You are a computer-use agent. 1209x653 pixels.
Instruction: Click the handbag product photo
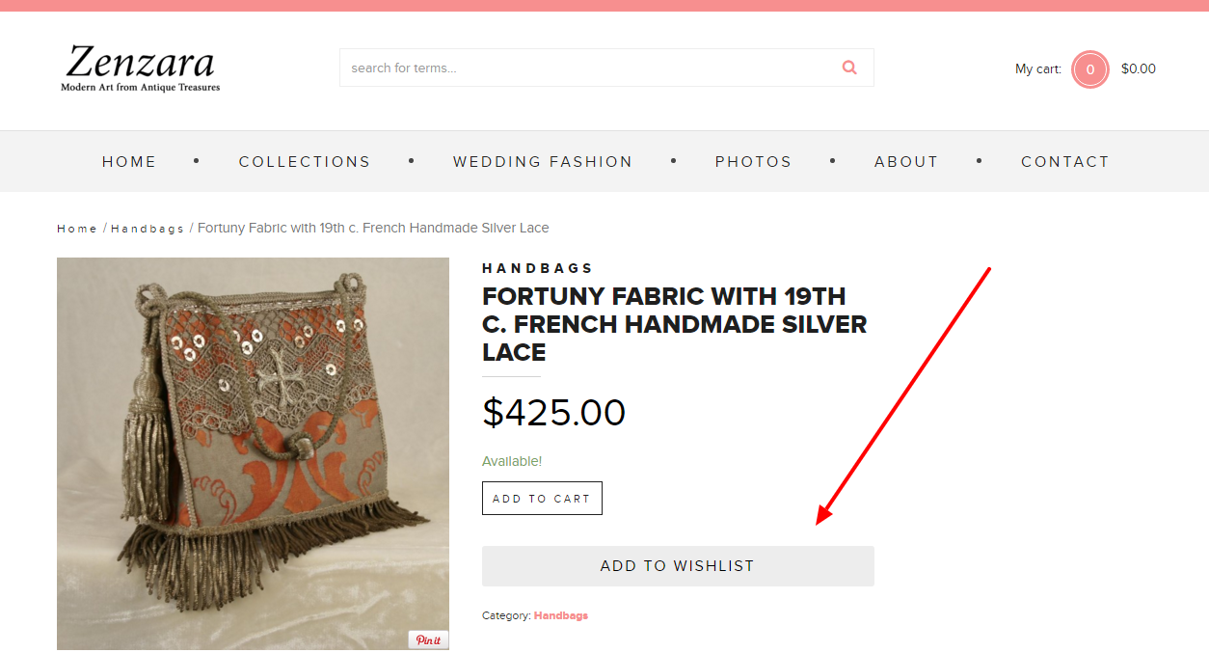pyautogui.click(x=253, y=453)
